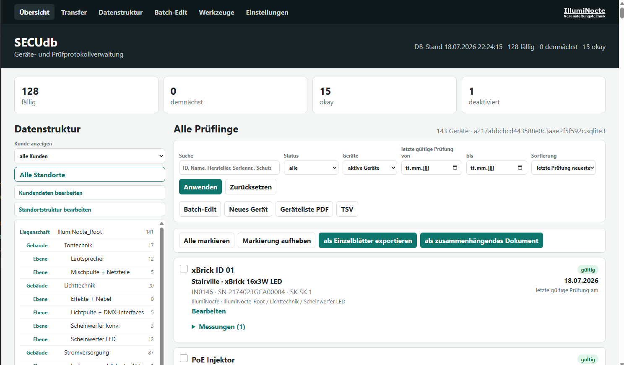
Task: Select IllumiNocte_Root in the tree
Action: (x=87, y=232)
